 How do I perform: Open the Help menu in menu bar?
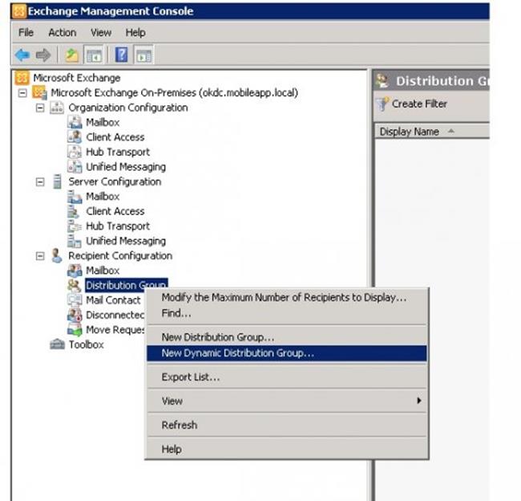coord(135,33)
